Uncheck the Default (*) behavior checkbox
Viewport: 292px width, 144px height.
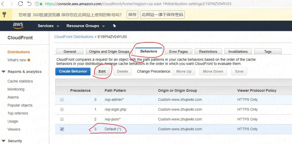[62, 129]
